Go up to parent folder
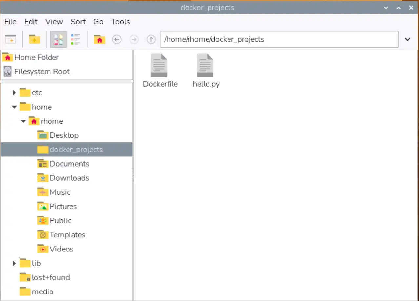Image resolution: width=419 pixels, height=301 pixels. point(151,39)
